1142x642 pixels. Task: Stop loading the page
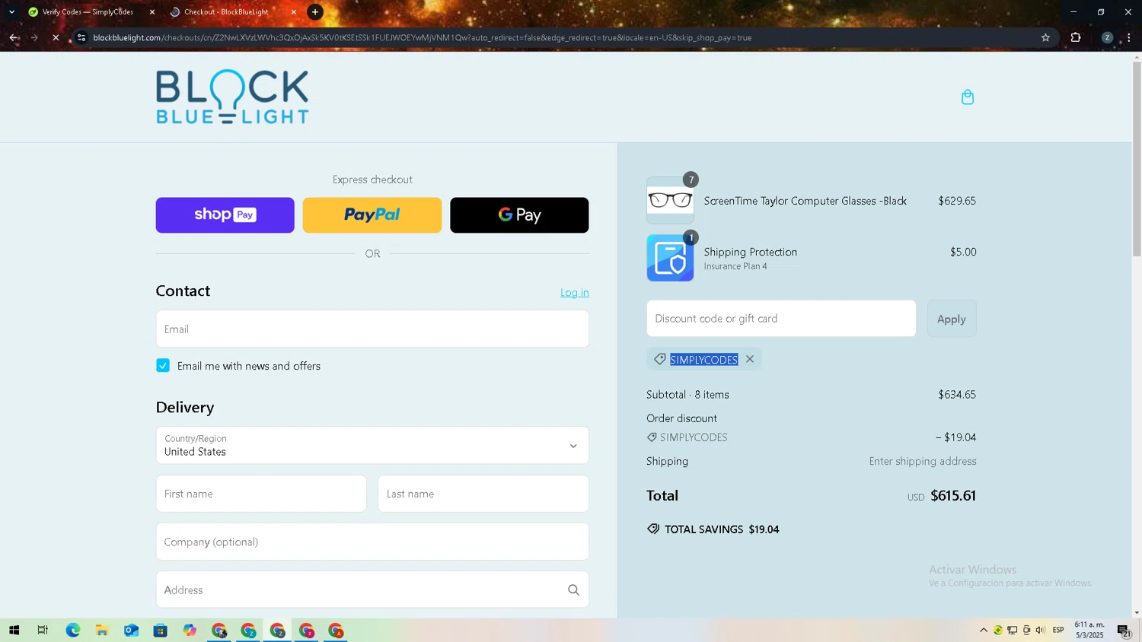coord(56,37)
